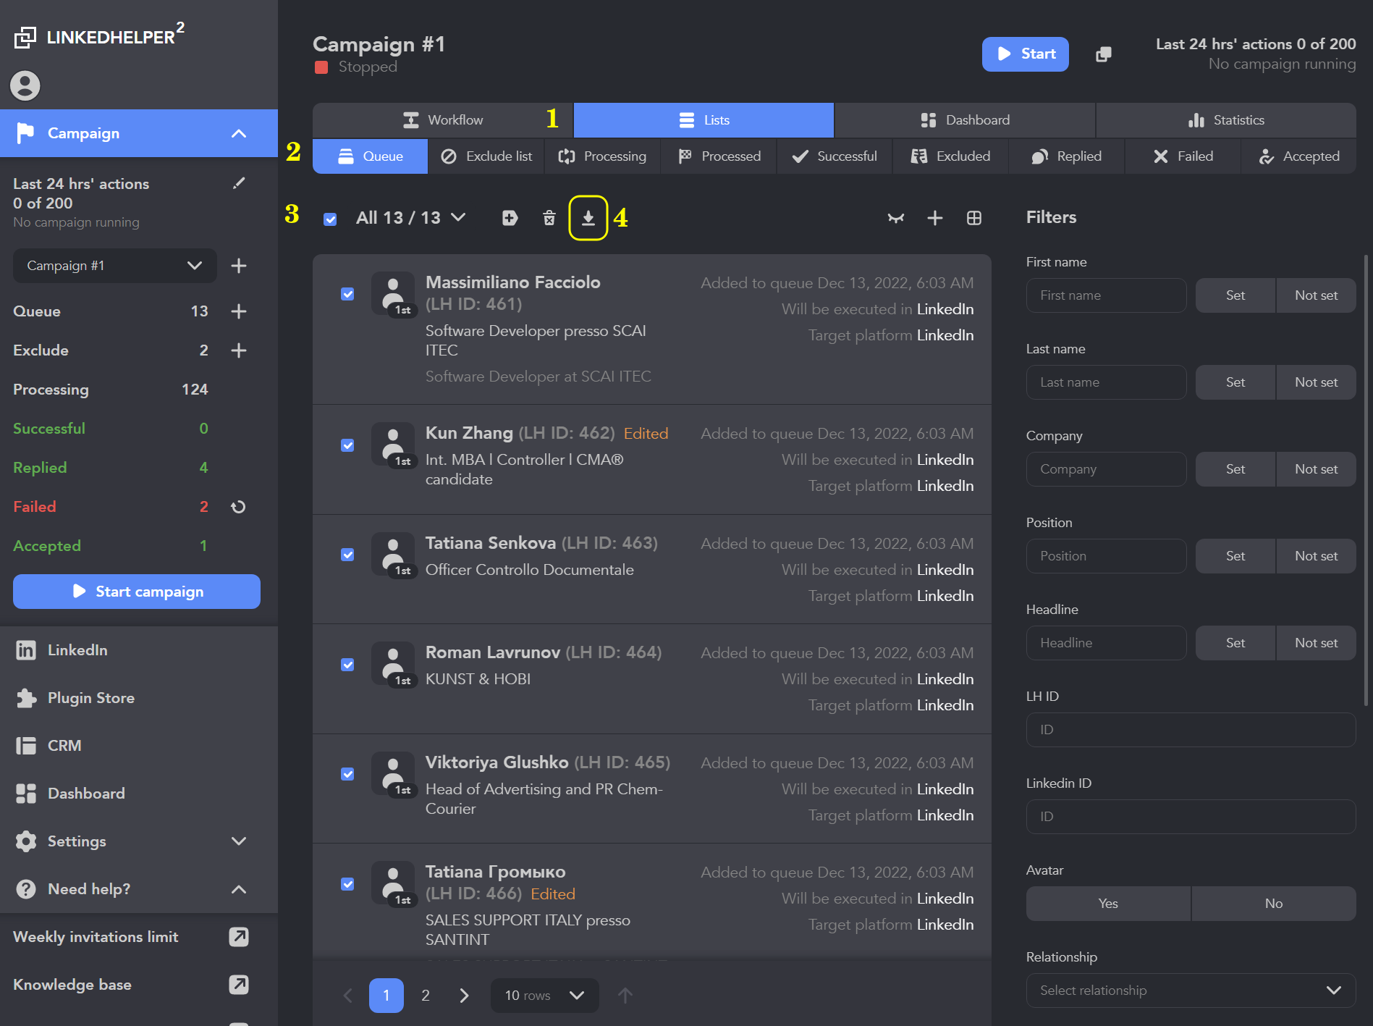Toggle the select all 13 checkbox

point(330,219)
